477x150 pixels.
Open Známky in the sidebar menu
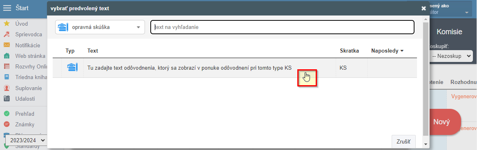(25, 124)
